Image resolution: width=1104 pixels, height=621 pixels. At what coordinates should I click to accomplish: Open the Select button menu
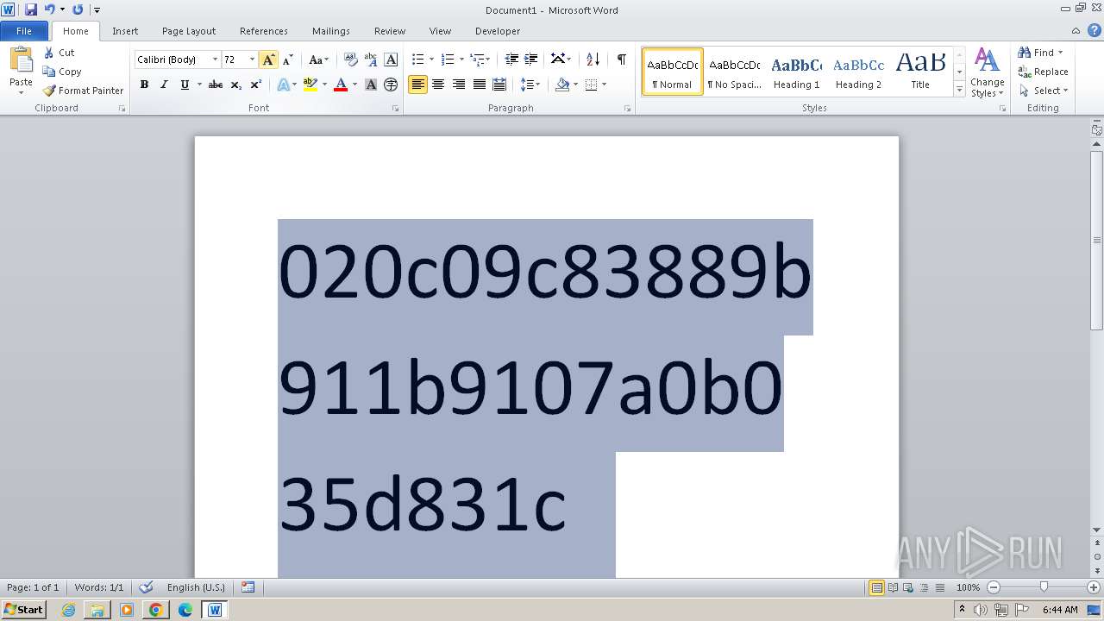1044,91
